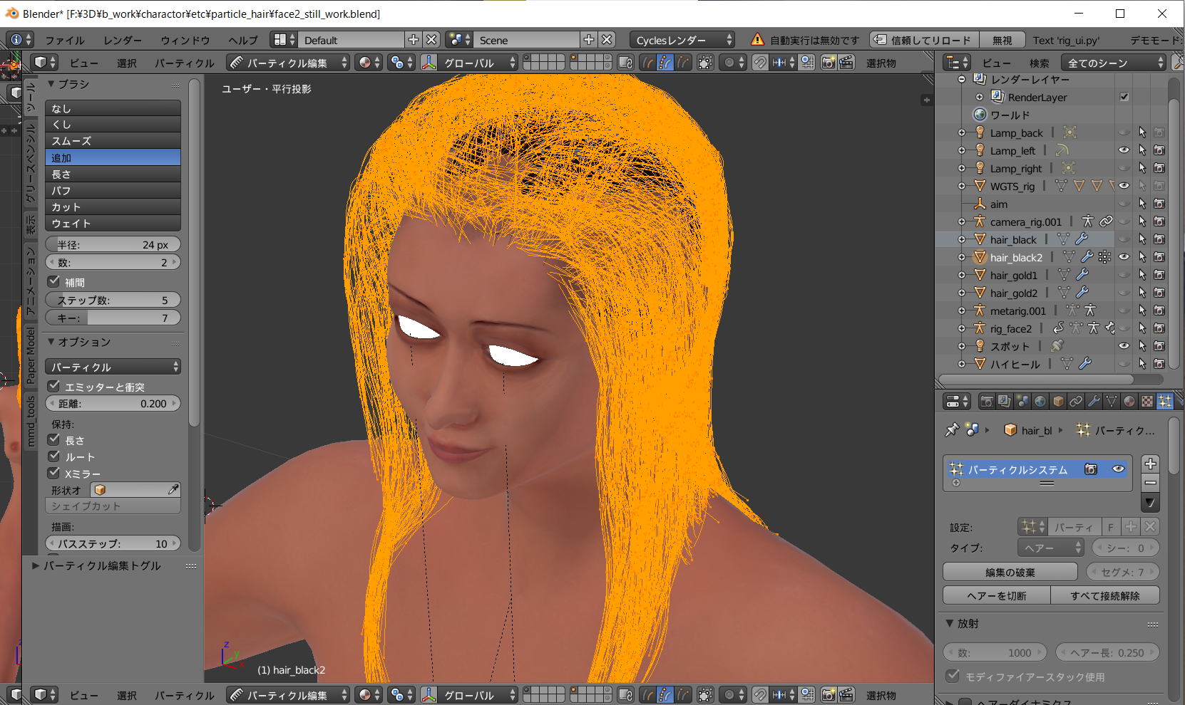Remove the selected particle system slot
This screenshot has width=1185, height=705.
tap(1150, 483)
